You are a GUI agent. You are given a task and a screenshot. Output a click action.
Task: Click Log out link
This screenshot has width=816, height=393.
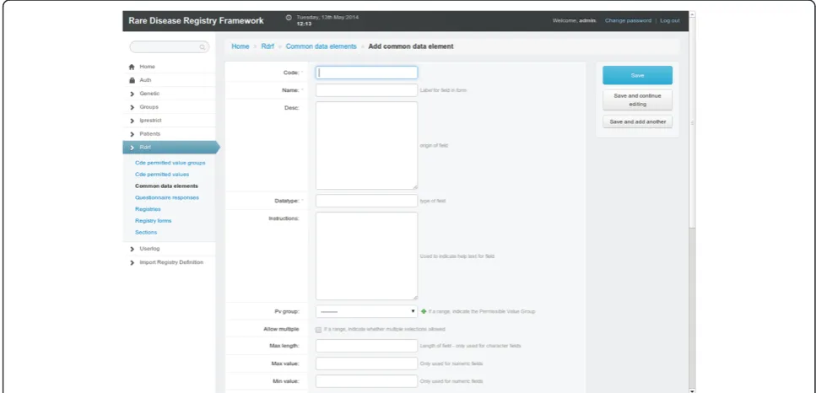pos(670,21)
